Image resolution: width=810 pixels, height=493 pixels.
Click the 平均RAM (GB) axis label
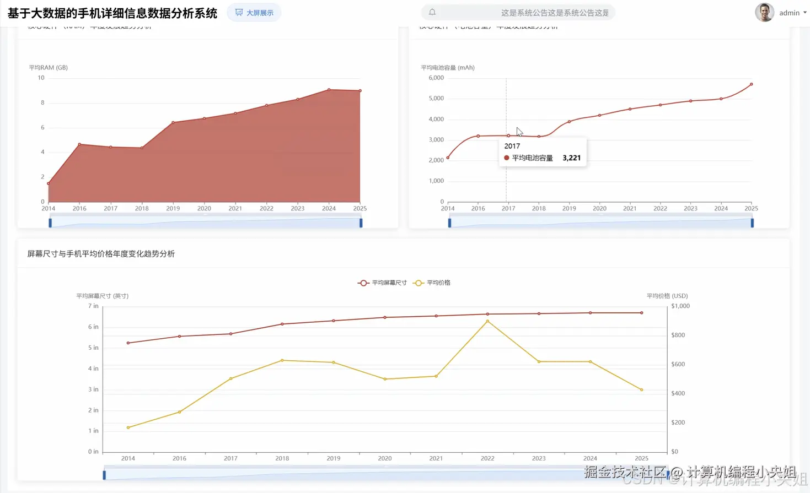[49, 68]
